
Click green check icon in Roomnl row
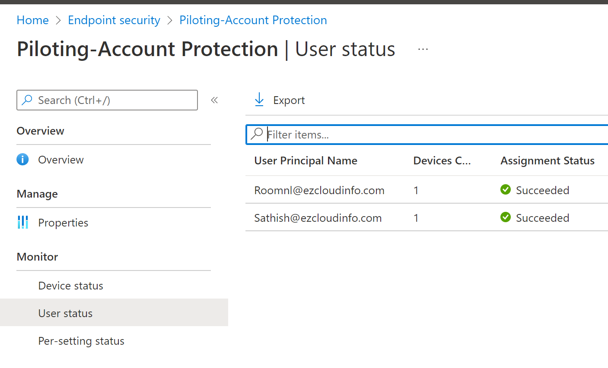(x=505, y=190)
